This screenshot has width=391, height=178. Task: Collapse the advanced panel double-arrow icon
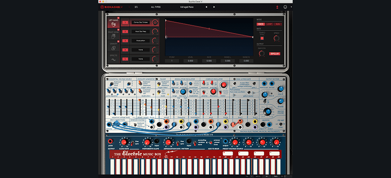(277, 7)
